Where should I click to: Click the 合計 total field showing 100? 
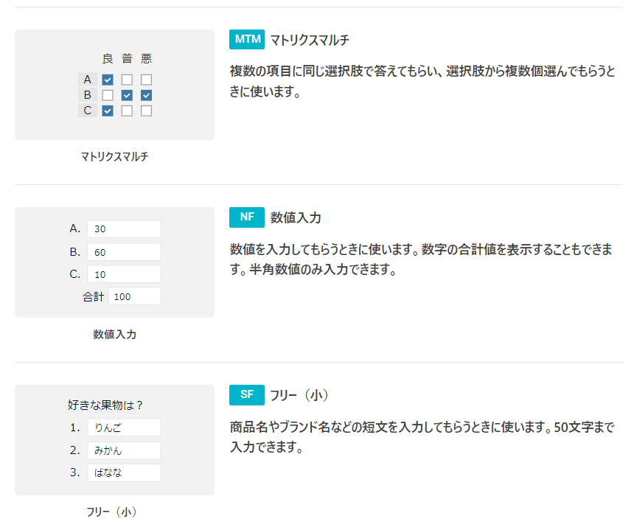coord(135,296)
